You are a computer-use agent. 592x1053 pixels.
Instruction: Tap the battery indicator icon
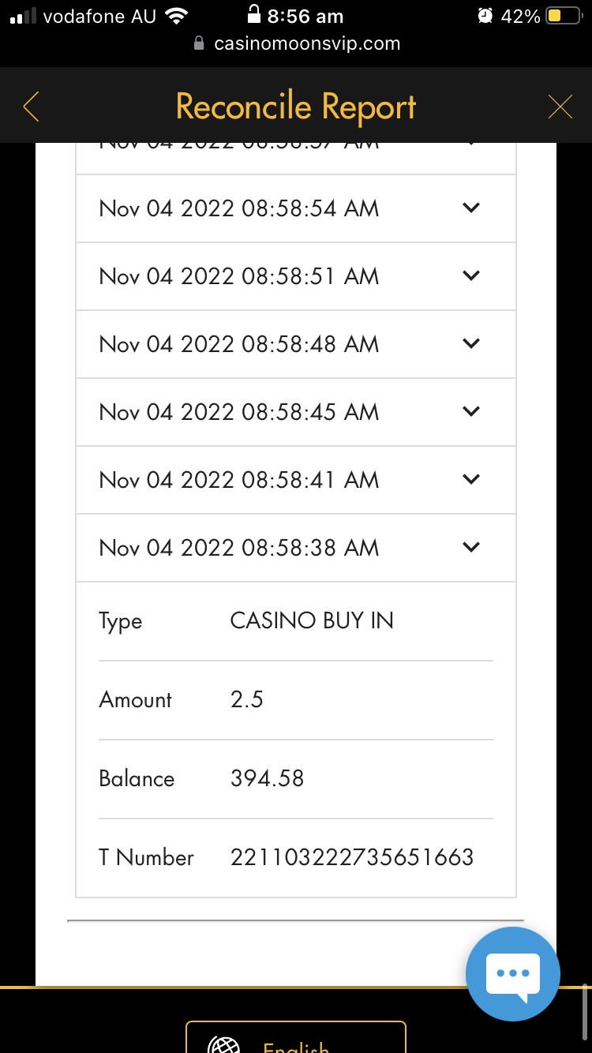click(x=564, y=16)
